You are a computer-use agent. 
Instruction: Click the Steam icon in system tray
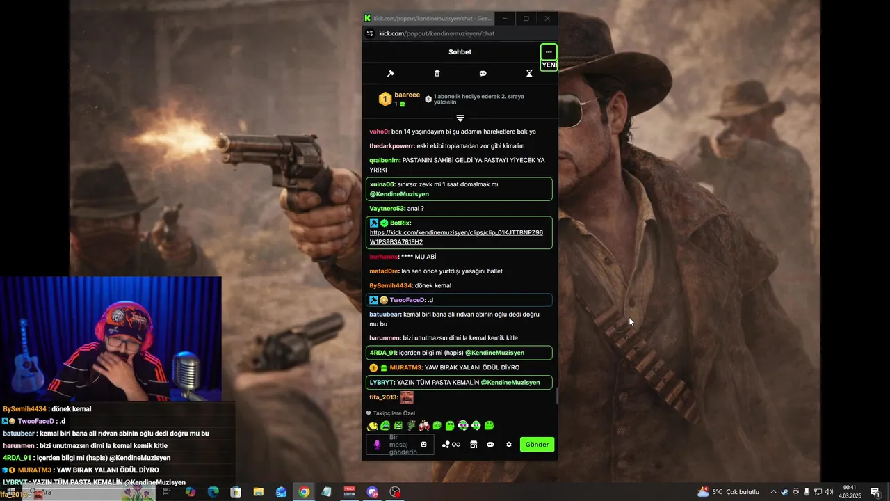click(784, 492)
